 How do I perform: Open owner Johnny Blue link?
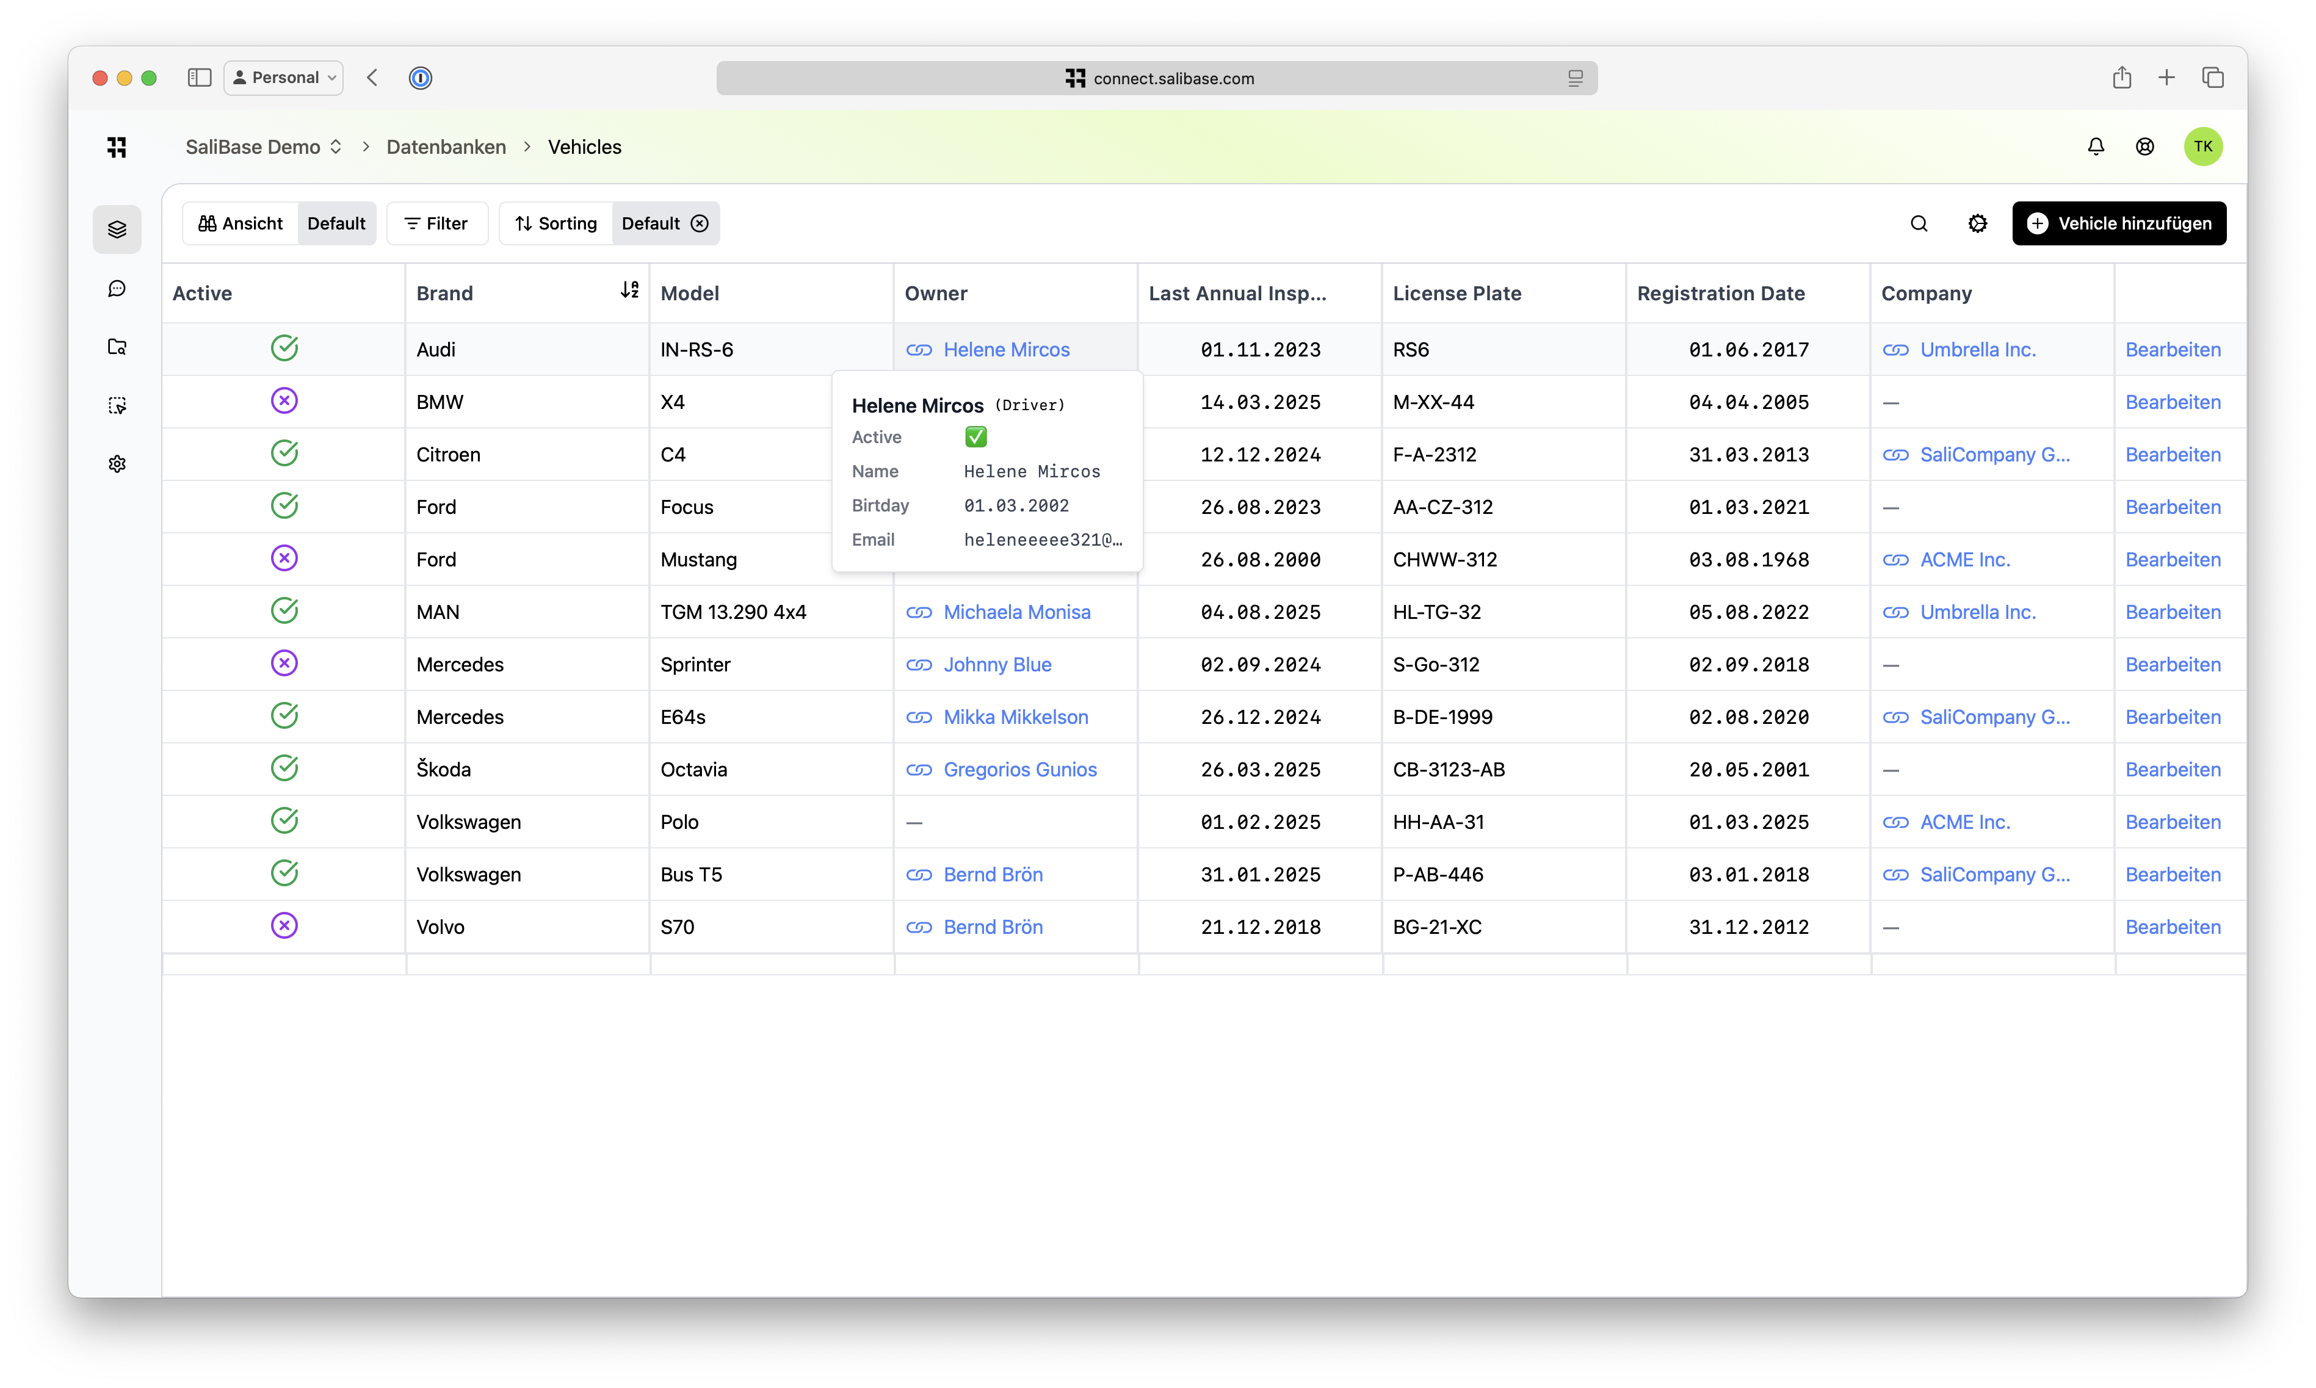click(x=997, y=665)
